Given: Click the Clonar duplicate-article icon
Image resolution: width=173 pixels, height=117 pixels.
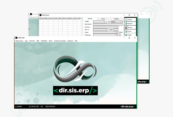Looking at the screenshot, I should point(127,31).
